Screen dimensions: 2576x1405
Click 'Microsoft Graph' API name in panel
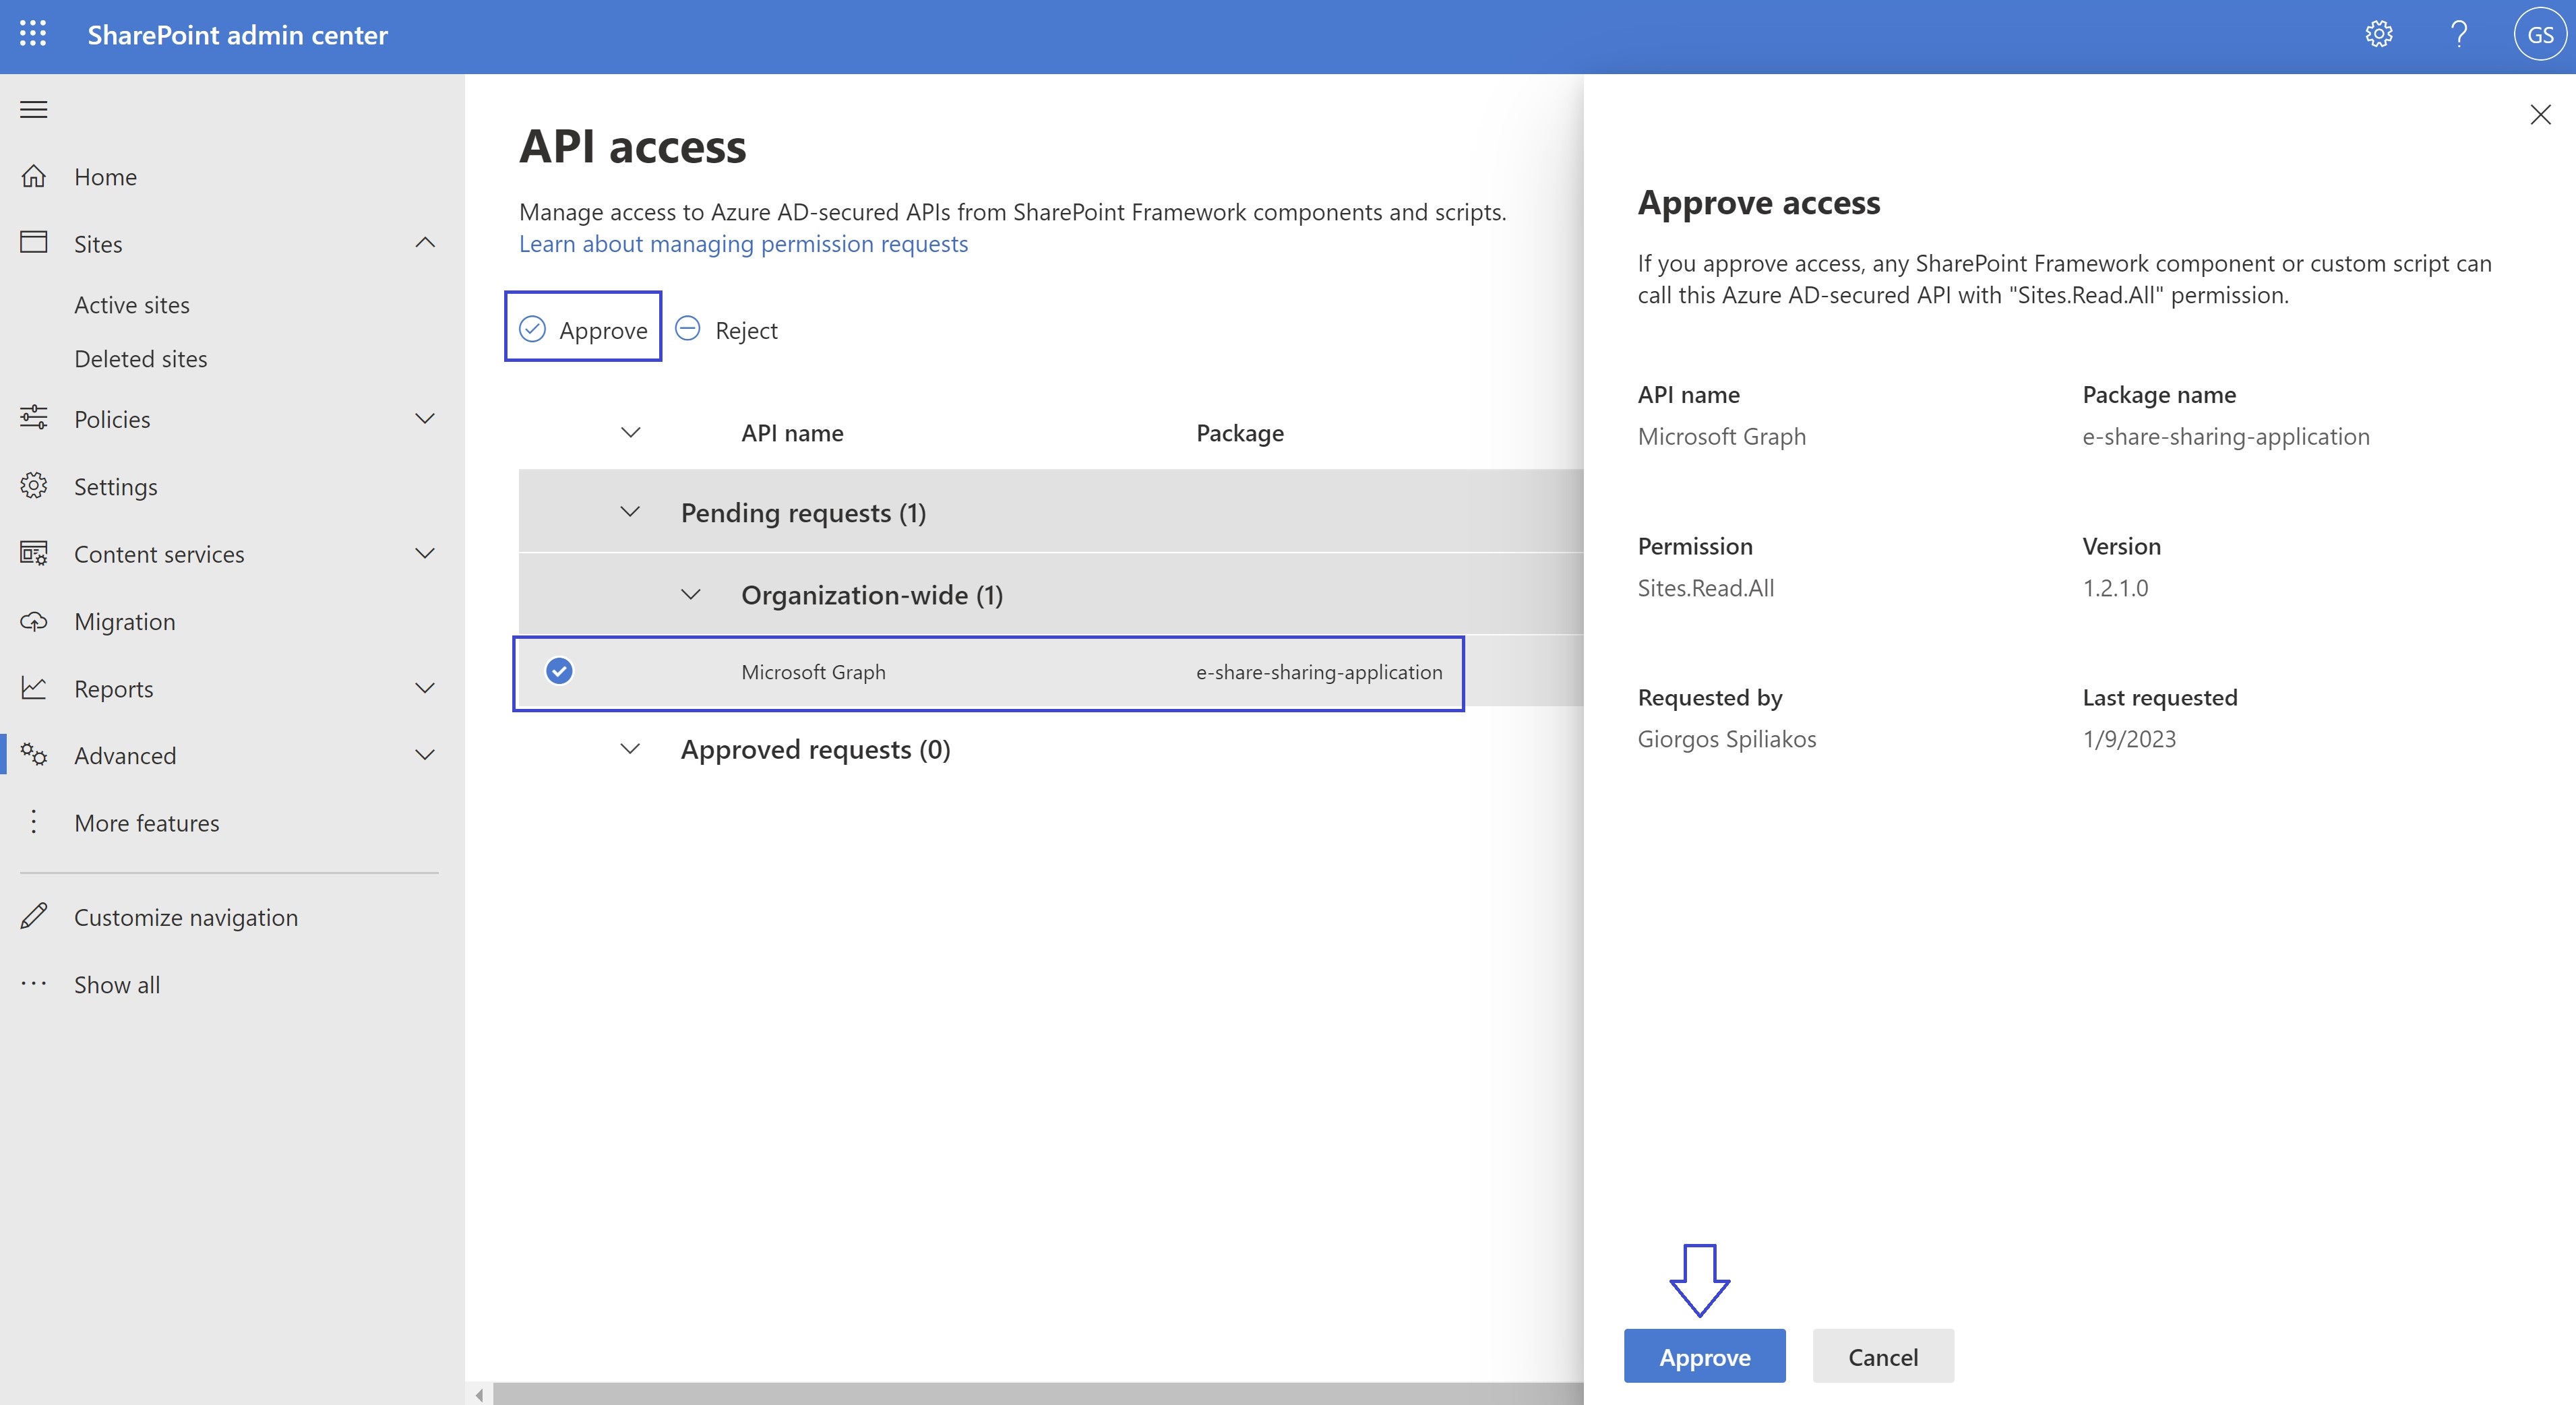1722,437
